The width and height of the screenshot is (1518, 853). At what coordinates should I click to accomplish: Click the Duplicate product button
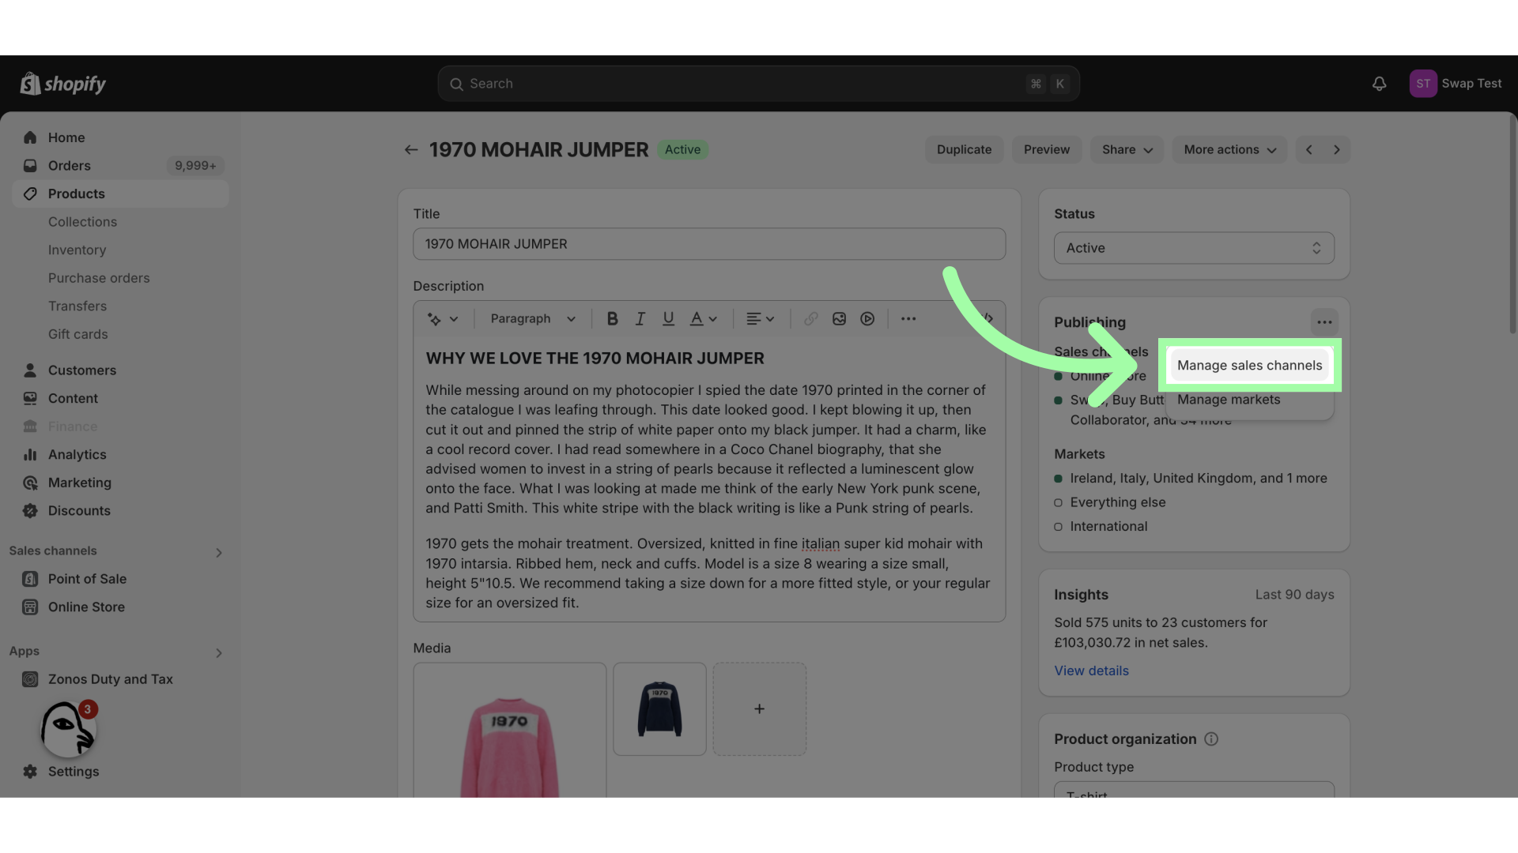(963, 149)
